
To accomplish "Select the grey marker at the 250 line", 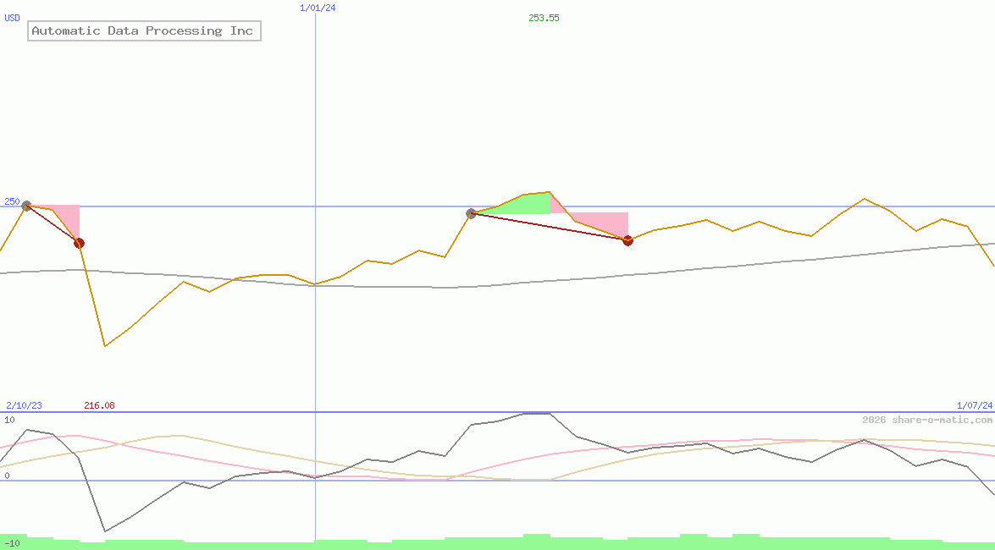I will click(x=26, y=206).
